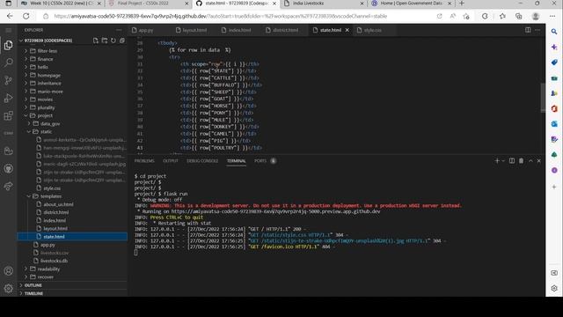Open livestocks.db in file tree
The width and height of the screenshot is (563, 317).
tap(54, 261)
